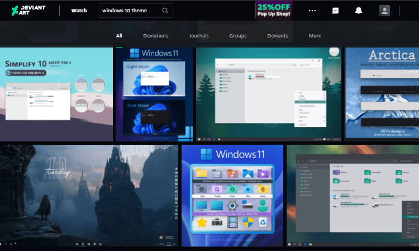The image size is (419, 251).
Task: Switch to the Deviants tab
Action: coord(277,36)
